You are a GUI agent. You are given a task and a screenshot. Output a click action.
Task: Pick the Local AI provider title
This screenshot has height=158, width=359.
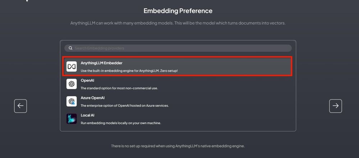(x=87, y=115)
